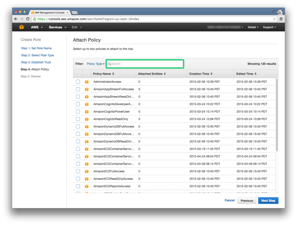
Task: Click the browser forward arrow
Action: tap(22, 19)
